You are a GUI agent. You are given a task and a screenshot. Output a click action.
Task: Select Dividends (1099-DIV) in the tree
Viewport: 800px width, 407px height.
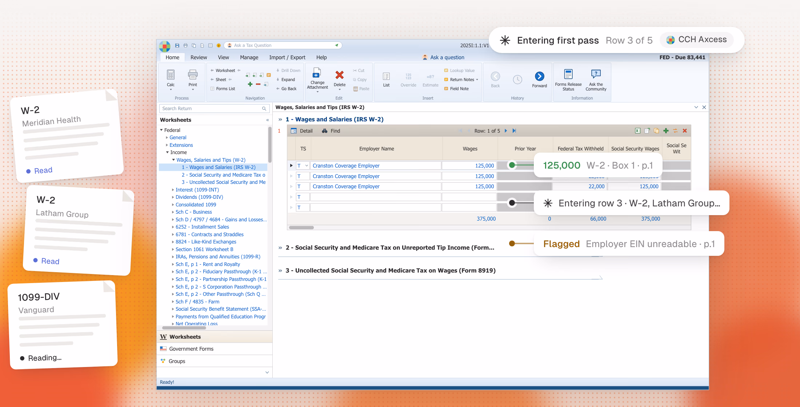[199, 197]
